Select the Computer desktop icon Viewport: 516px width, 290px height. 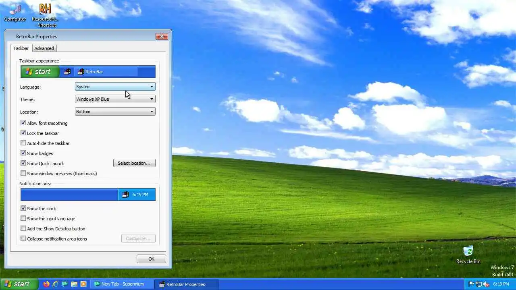15,12
